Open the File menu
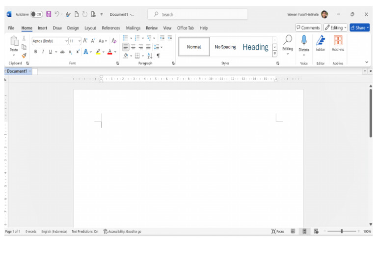The width and height of the screenshot is (377, 267). [x=11, y=28]
